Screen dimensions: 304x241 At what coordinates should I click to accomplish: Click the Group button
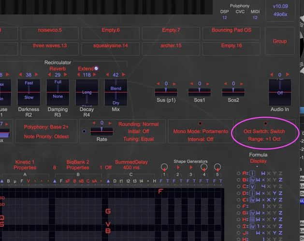coord(280,41)
